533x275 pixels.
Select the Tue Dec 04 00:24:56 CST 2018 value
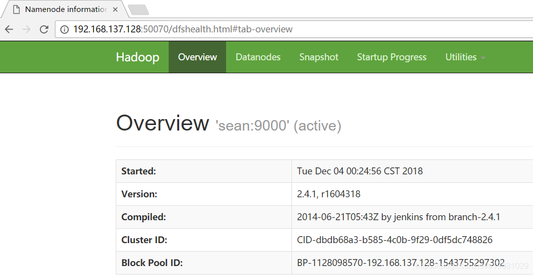360,171
